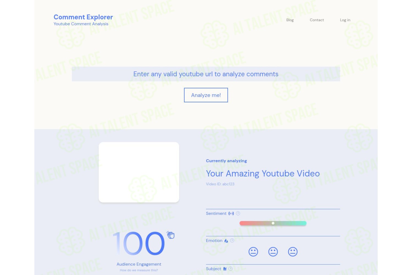Click the blank video thumbnail card
The width and height of the screenshot is (412, 275).
139,172
